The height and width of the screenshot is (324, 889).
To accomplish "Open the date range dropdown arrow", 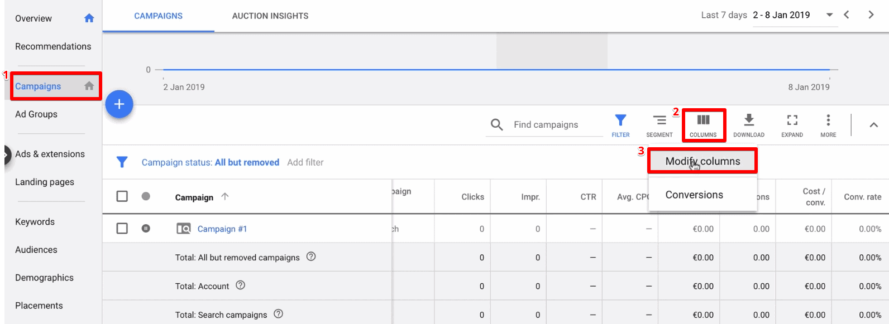I will pos(830,15).
